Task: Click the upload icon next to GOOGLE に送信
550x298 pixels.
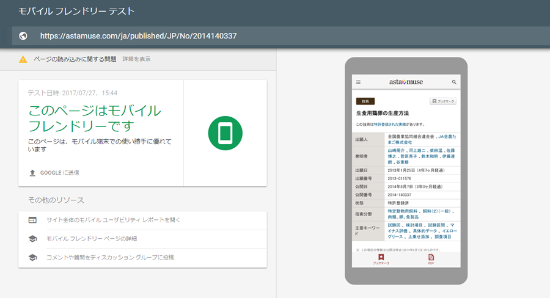Action: coord(32,173)
